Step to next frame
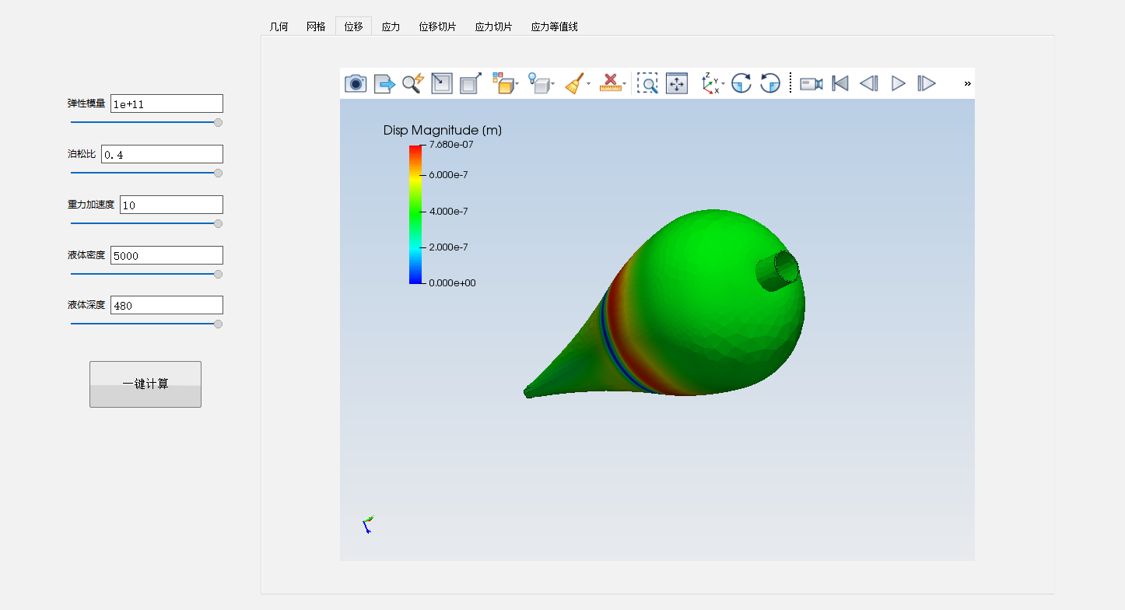1125x610 pixels. pos(927,83)
